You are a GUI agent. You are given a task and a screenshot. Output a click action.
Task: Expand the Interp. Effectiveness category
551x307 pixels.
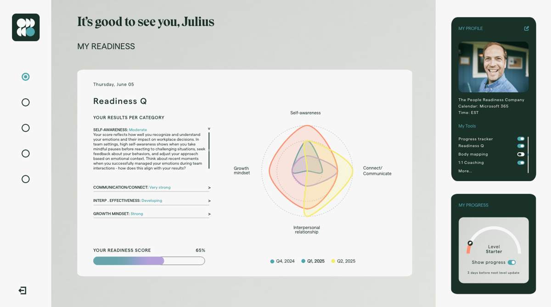(151, 201)
